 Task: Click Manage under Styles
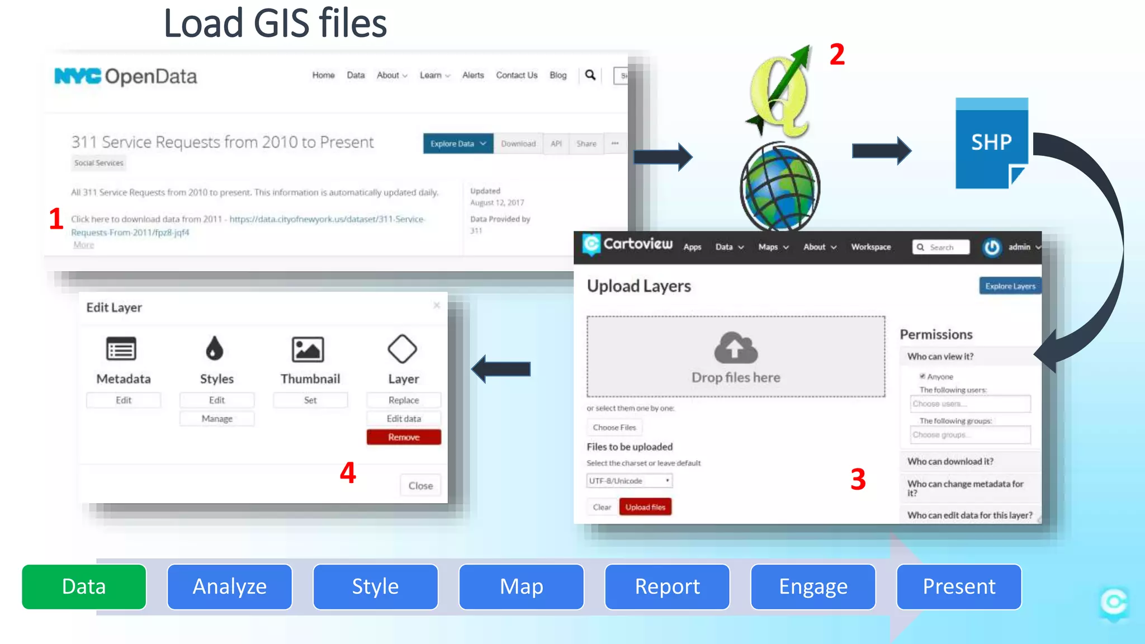click(217, 419)
